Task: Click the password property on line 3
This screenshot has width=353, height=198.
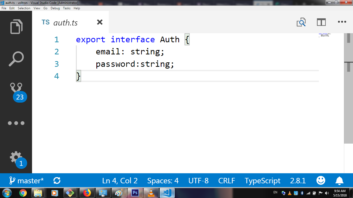Action: tap(116, 64)
